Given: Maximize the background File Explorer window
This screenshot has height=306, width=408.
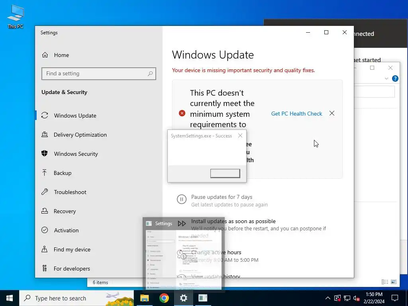Looking at the screenshot, I should pos(372,68).
